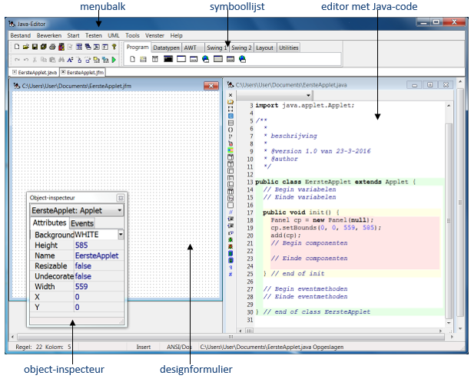Viewport: 471px width, 382px height.
Task: Select the Swing 1 palette tab
Action: [x=213, y=48]
